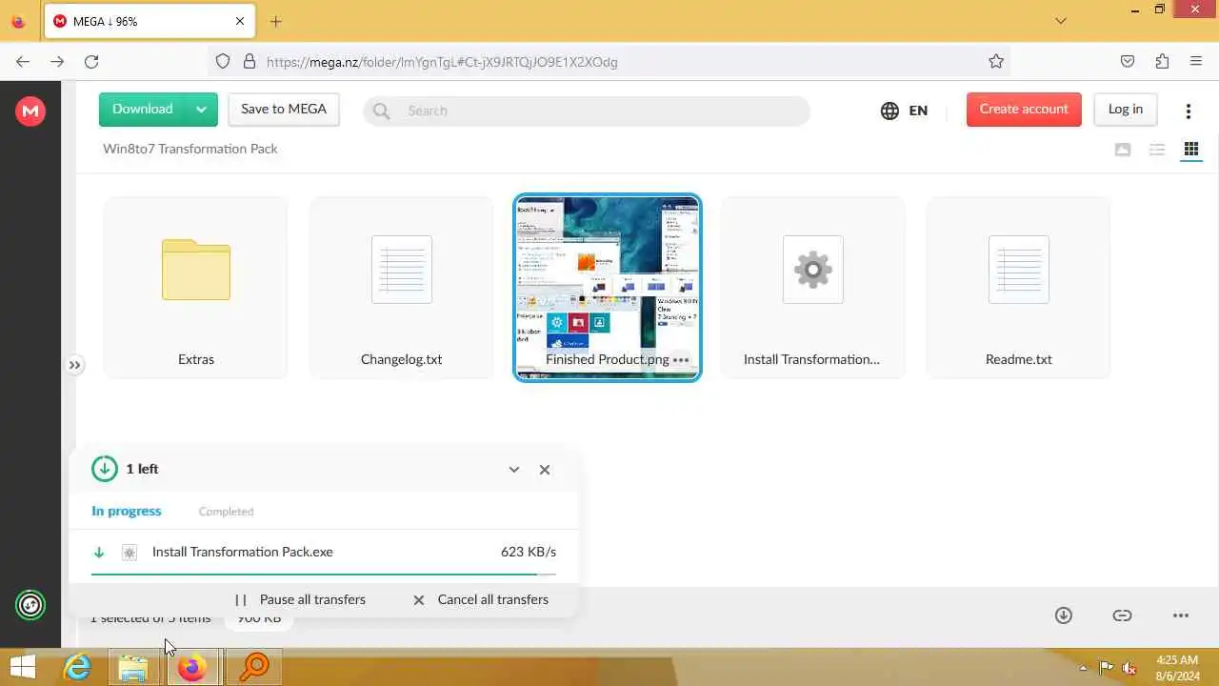Click the Action Center flag tray icon

(x=1107, y=668)
